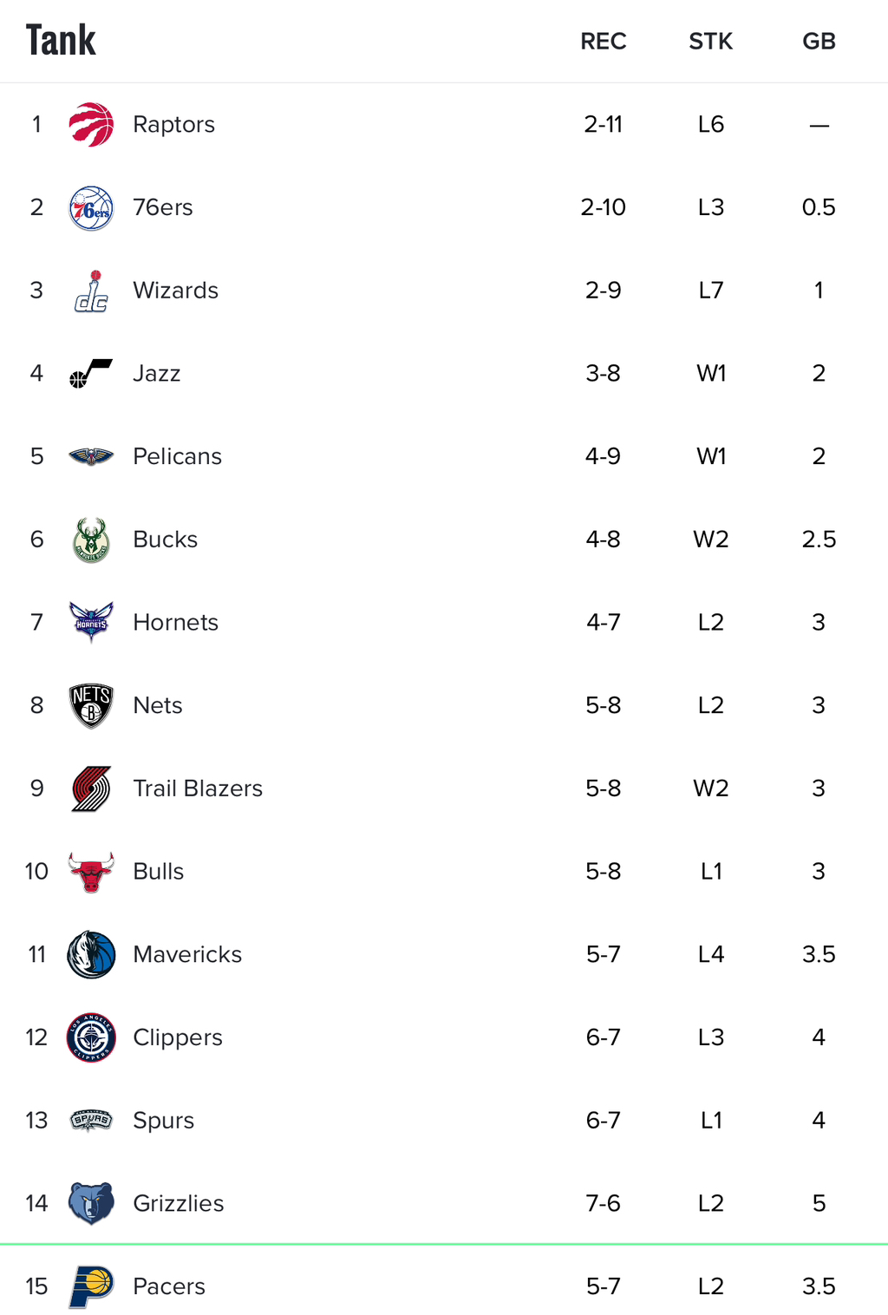Viewport: 888px width, 1315px height.
Task: Tap the 76ers team logo
Action: point(91,207)
